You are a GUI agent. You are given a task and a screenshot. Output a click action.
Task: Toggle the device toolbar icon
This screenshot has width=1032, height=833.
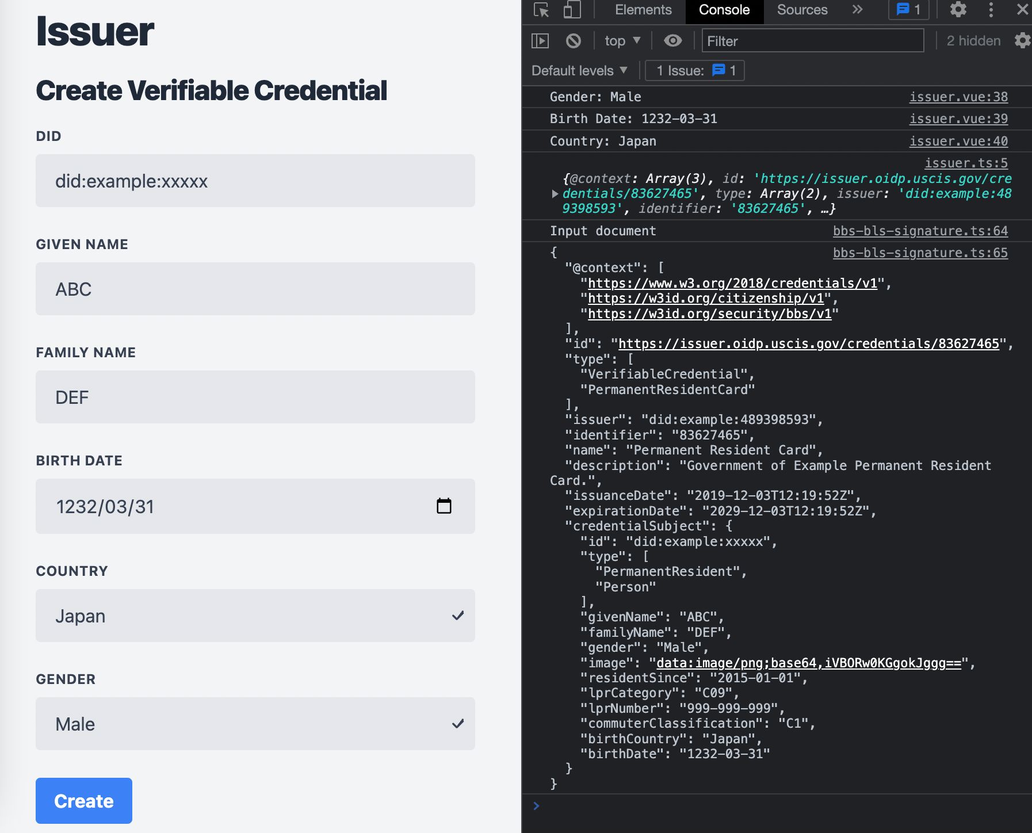[x=571, y=10]
